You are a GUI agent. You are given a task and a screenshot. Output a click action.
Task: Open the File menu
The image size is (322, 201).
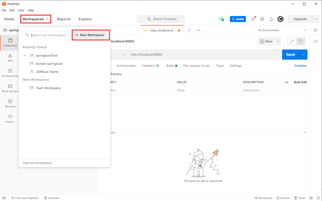4,10
